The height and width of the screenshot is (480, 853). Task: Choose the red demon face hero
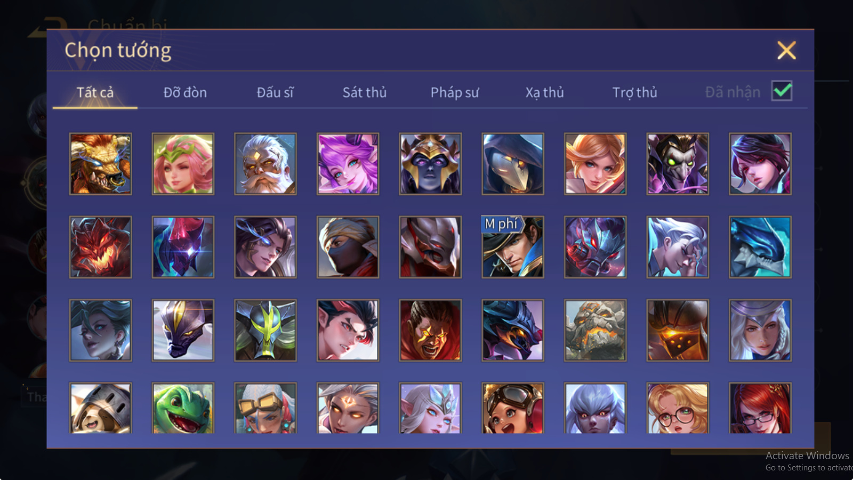[100, 247]
